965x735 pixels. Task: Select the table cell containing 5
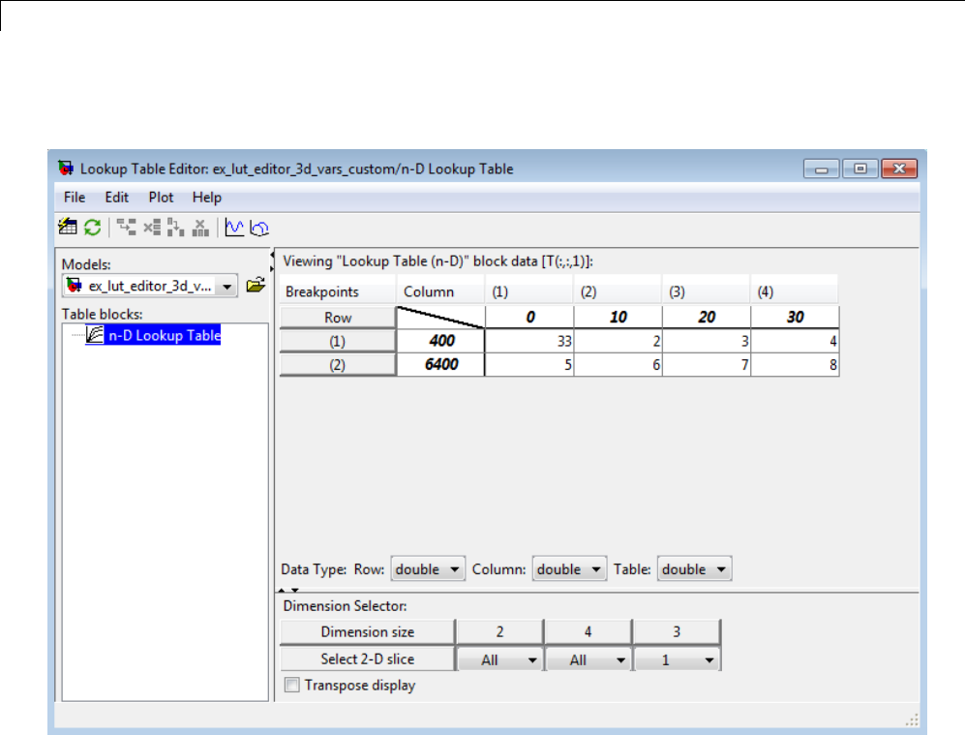pos(529,364)
